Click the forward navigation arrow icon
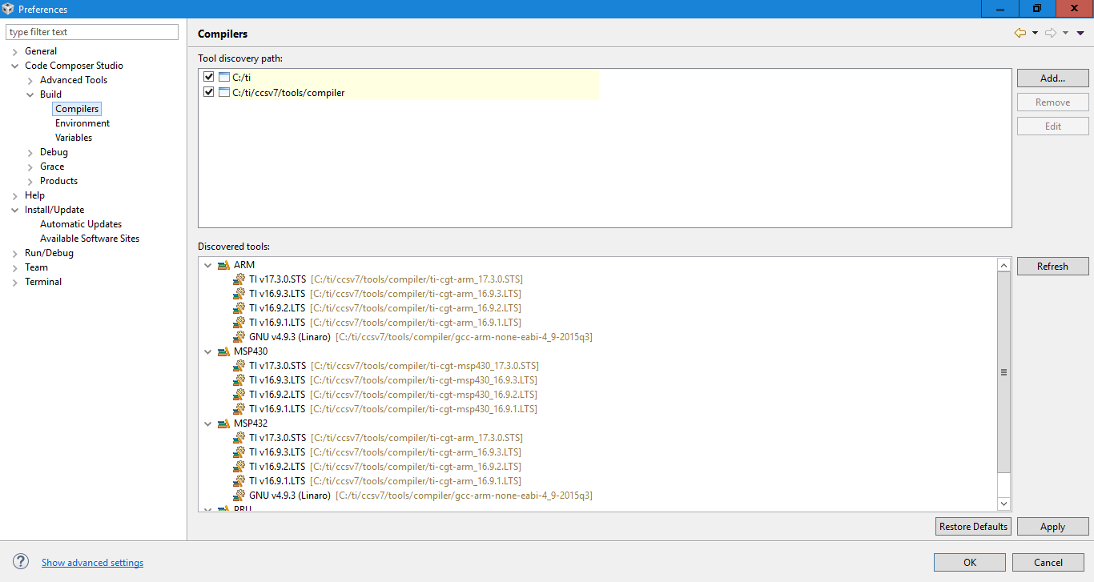The height and width of the screenshot is (582, 1094). pos(1051,33)
